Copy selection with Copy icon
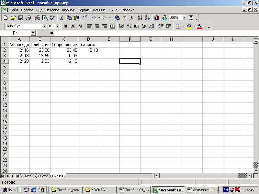The width and height of the screenshot is (259, 194). (69, 18)
